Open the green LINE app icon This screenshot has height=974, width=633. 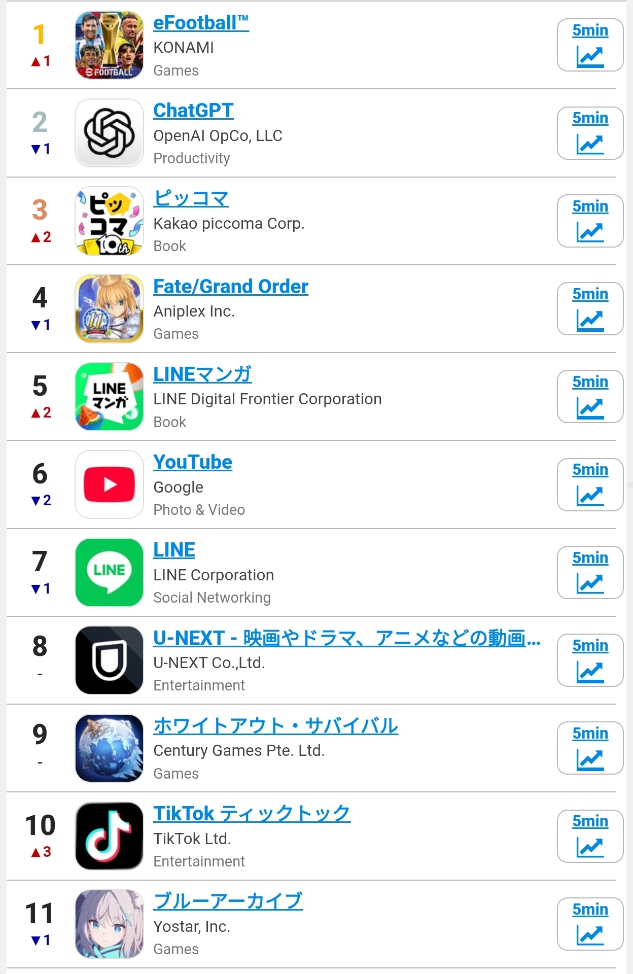[x=109, y=572]
